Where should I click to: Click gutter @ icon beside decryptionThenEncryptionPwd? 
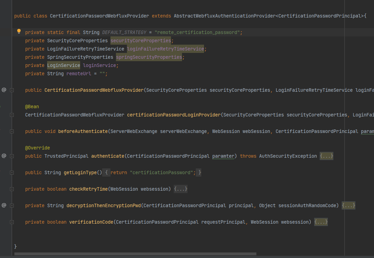point(4,205)
